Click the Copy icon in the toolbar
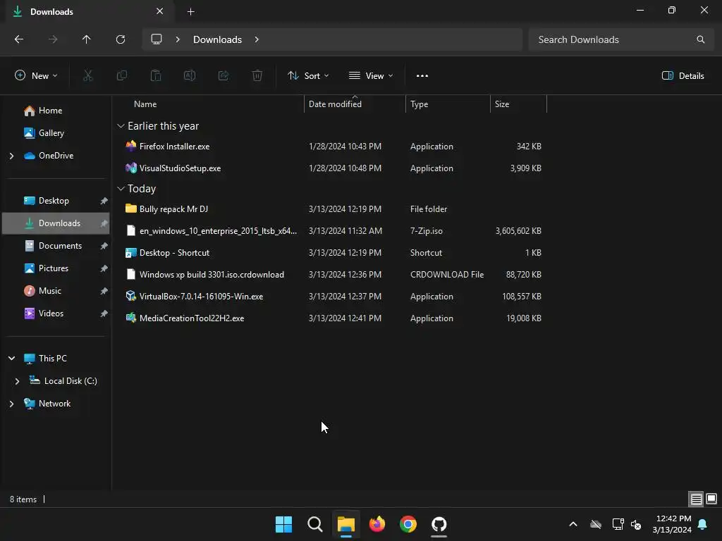Viewport: 722px width, 541px height. pos(122,76)
